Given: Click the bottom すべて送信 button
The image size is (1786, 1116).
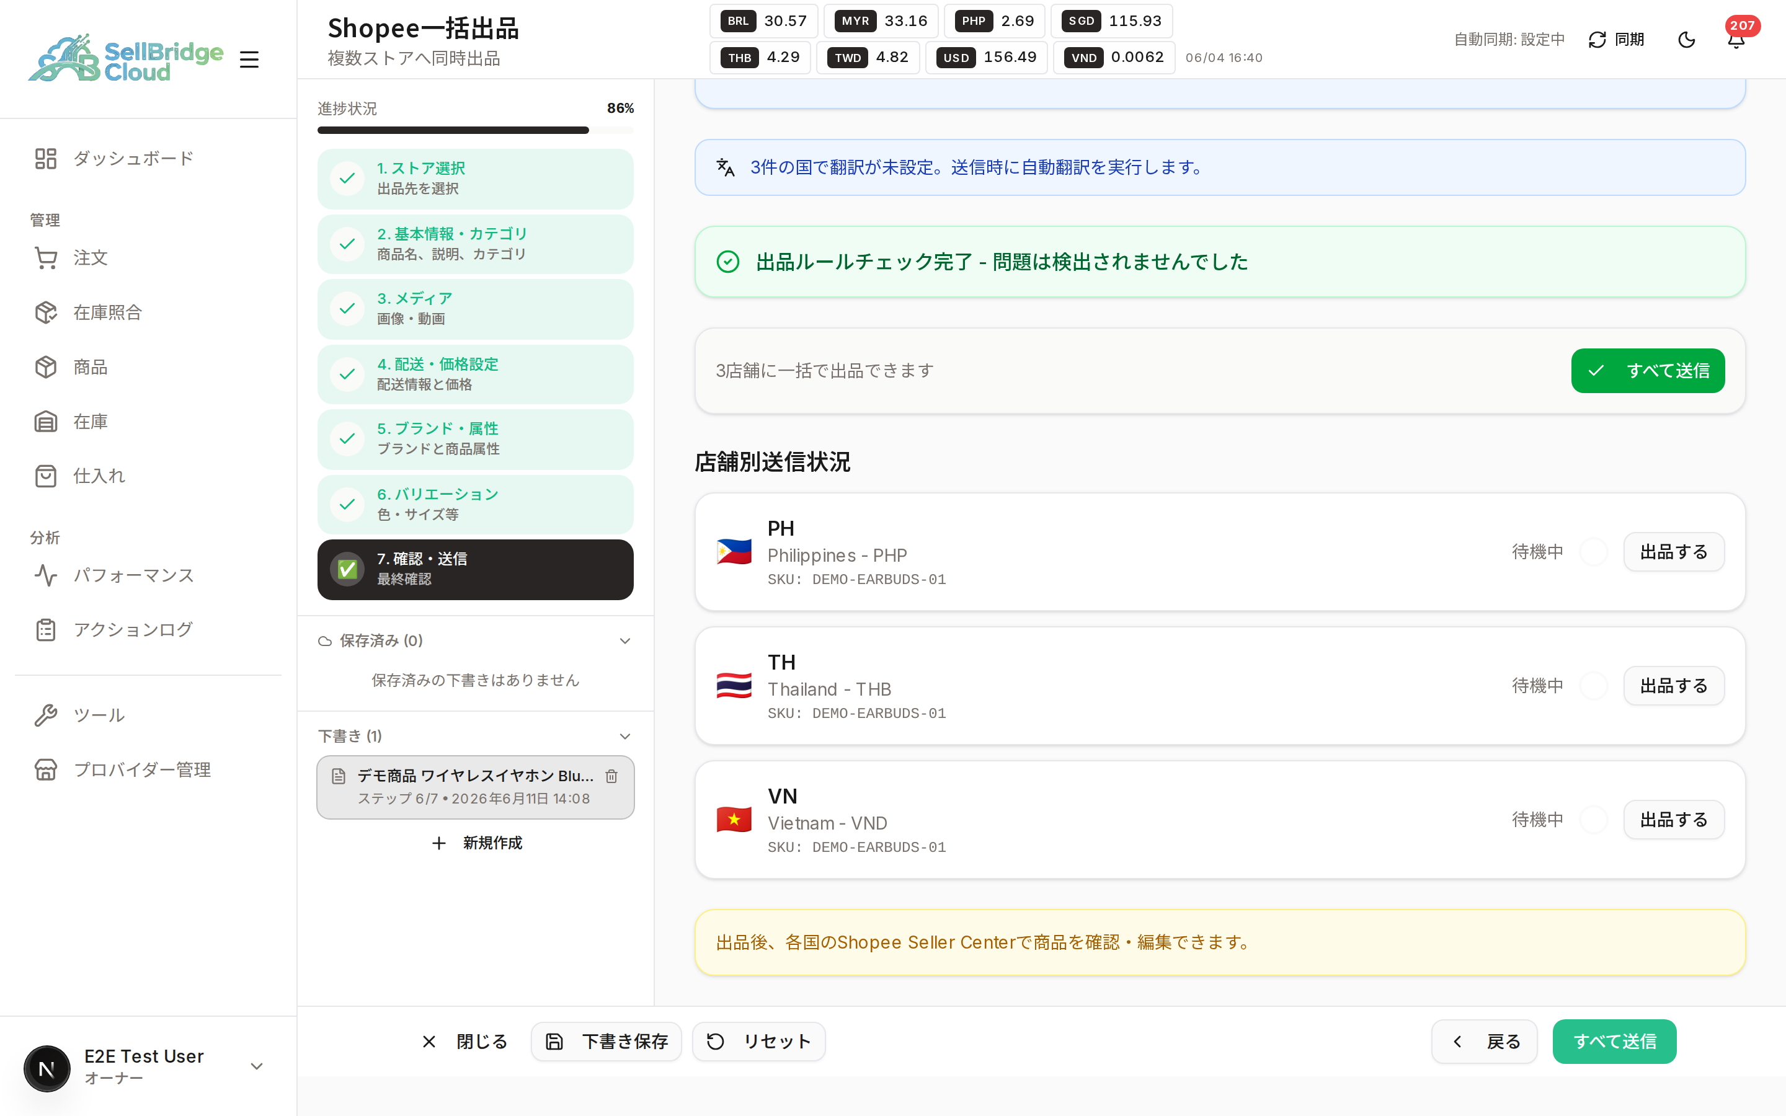Looking at the screenshot, I should 1614,1042.
